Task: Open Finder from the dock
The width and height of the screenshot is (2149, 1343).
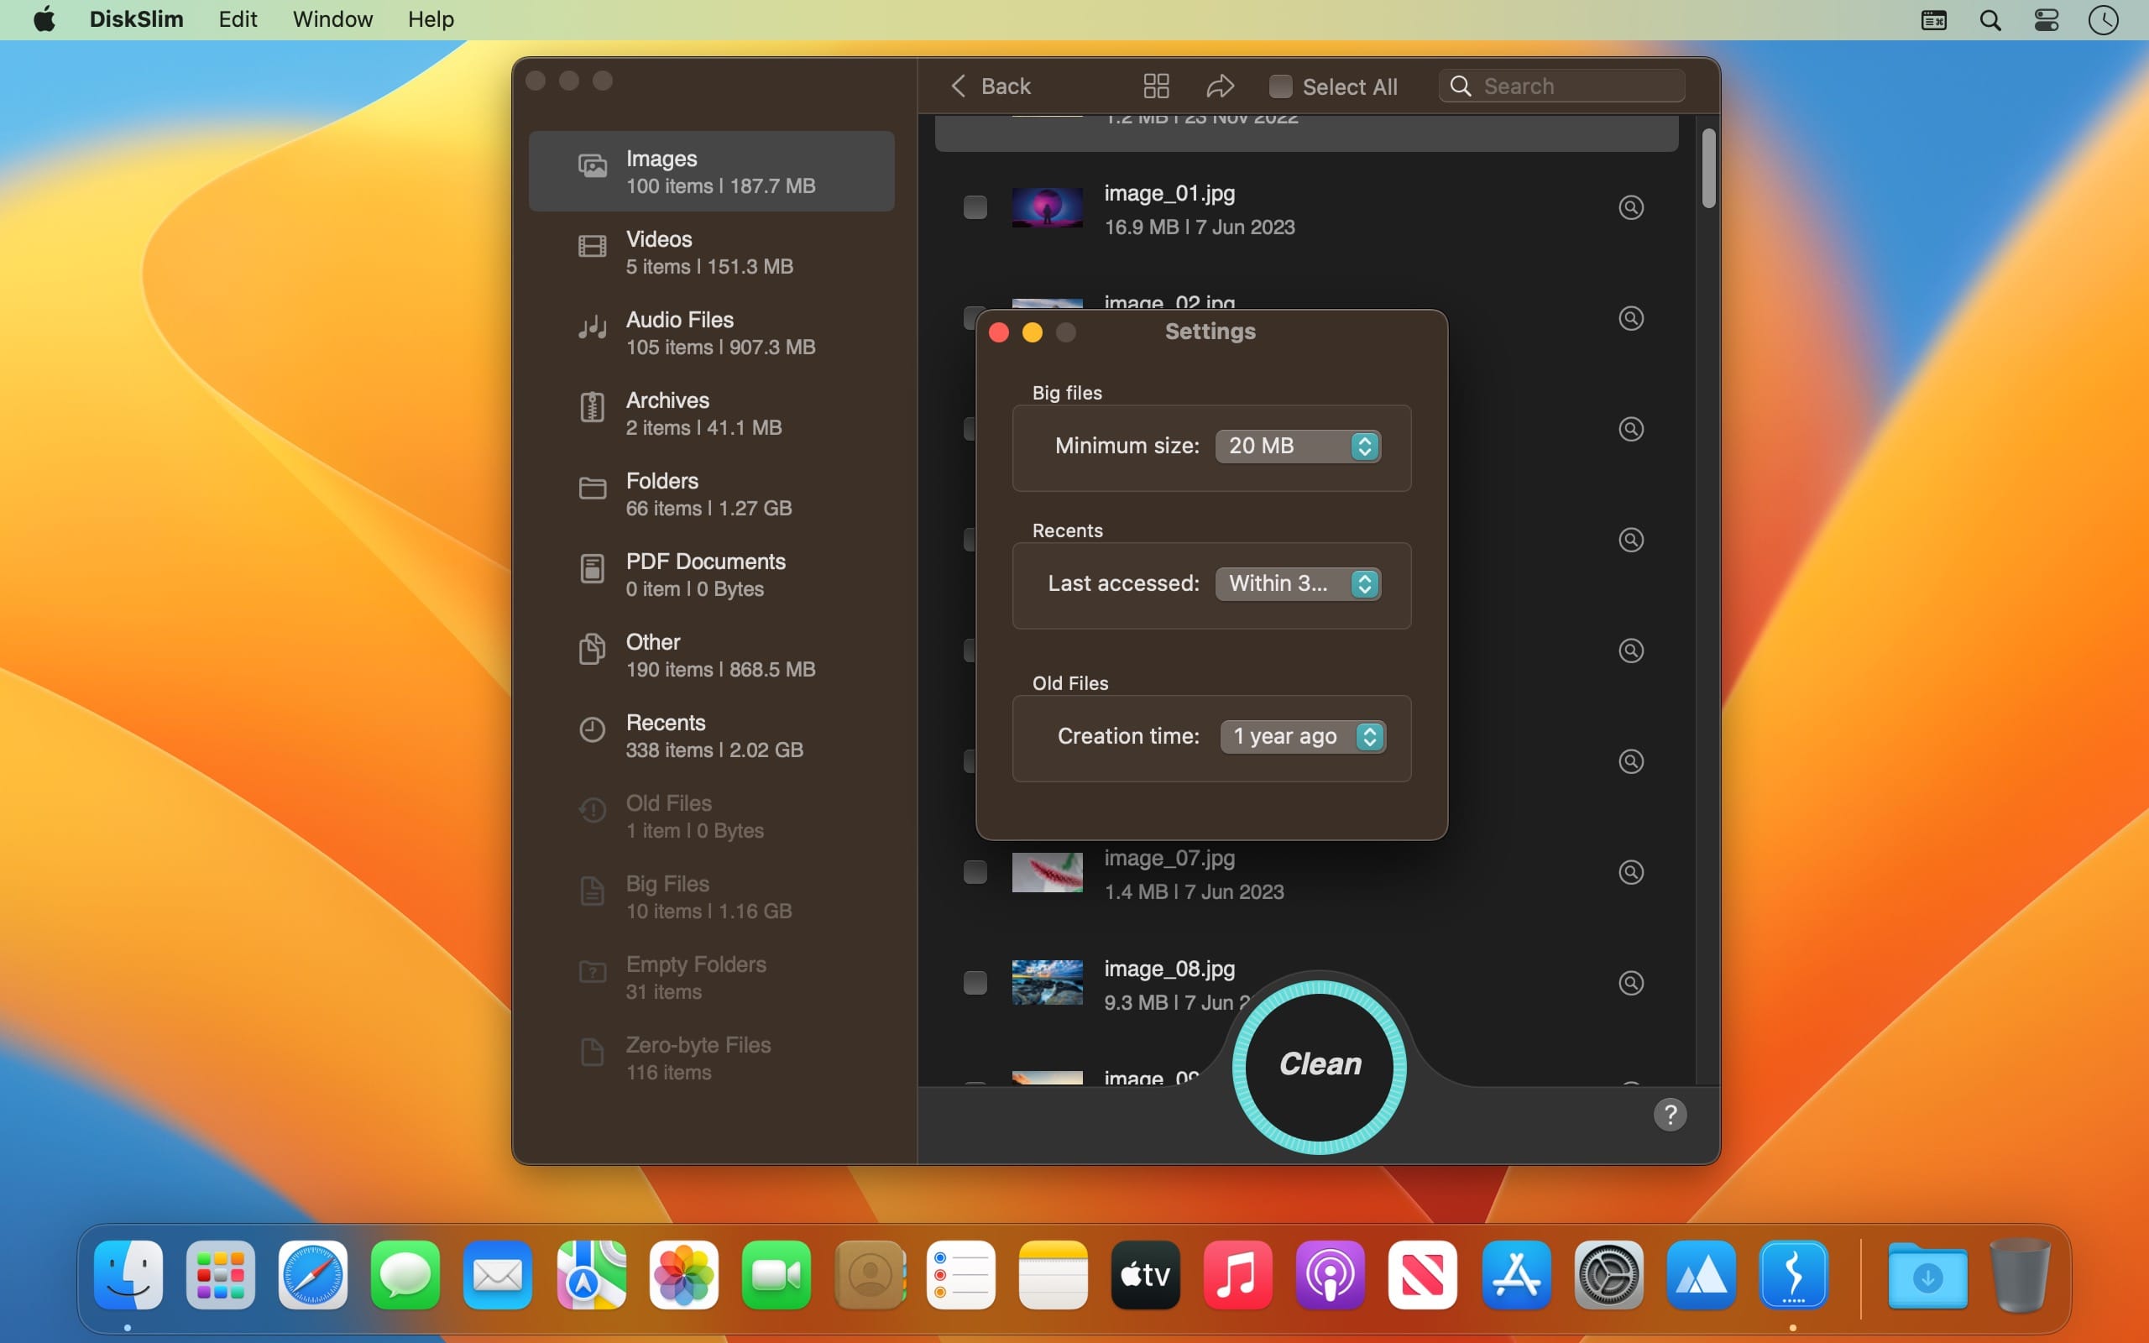Action: click(x=128, y=1275)
